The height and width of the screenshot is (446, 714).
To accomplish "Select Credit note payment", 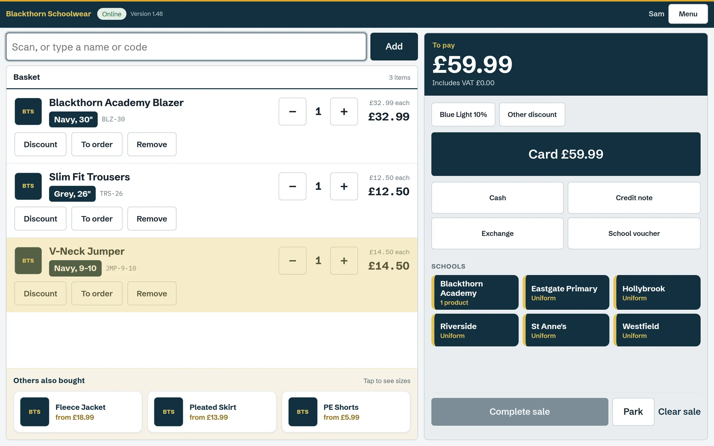I will 634,198.
